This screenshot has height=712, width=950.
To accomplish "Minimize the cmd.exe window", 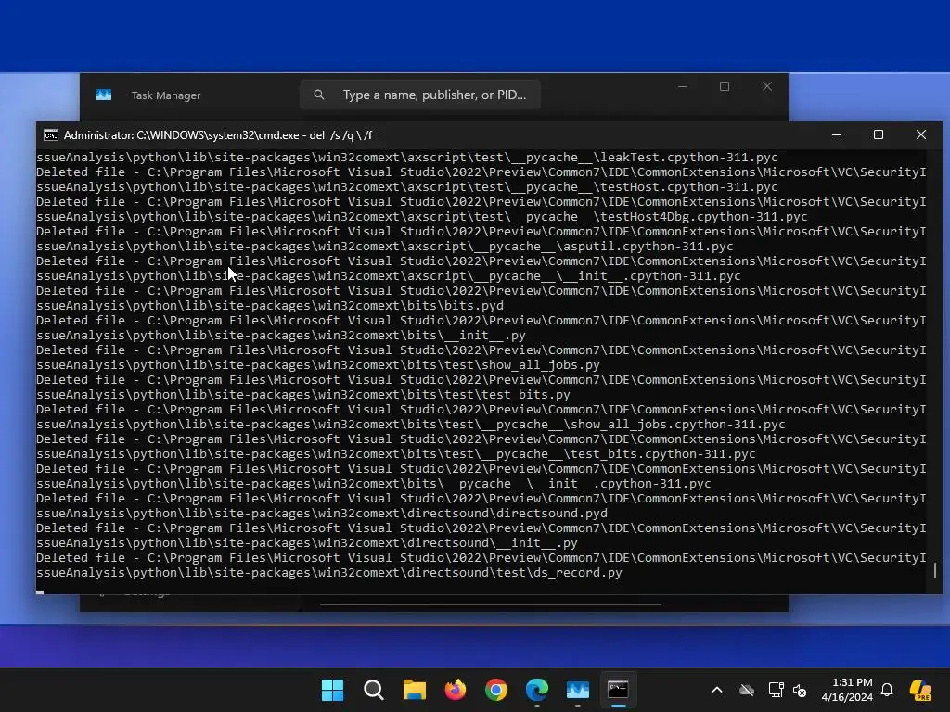I will 837,135.
